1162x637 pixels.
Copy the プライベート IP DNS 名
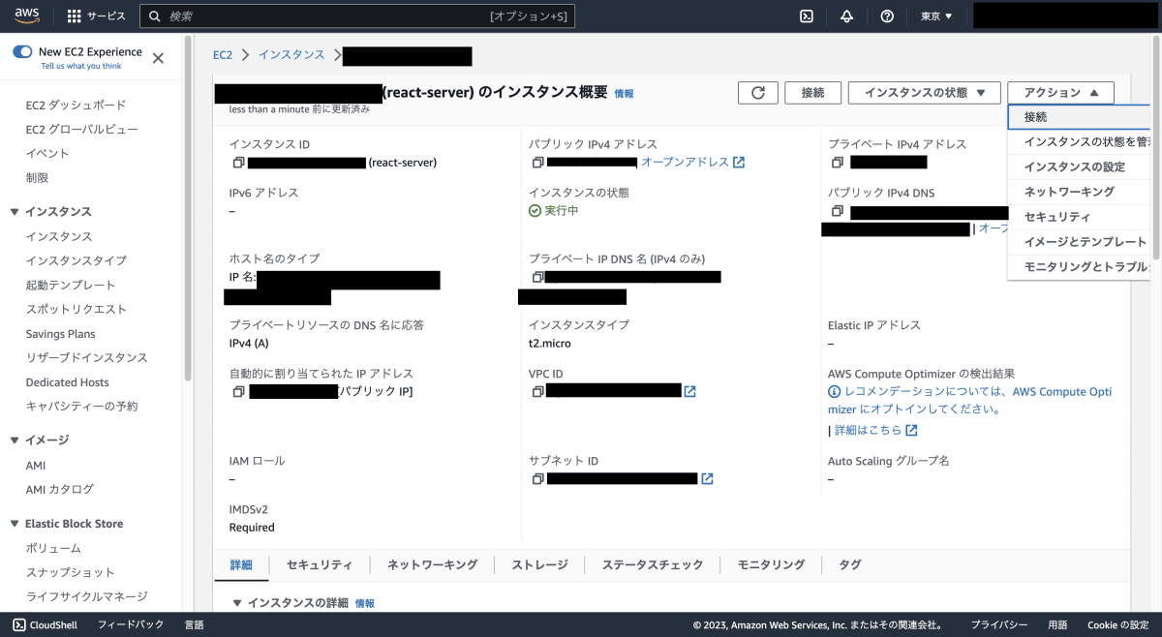coord(537,277)
